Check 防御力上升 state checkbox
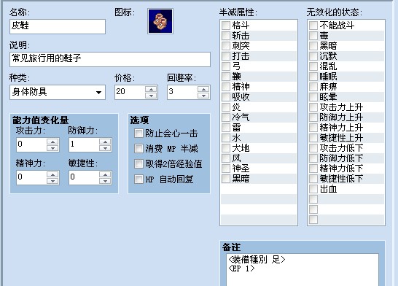The height and width of the screenshot is (286, 398). pyautogui.click(x=313, y=117)
